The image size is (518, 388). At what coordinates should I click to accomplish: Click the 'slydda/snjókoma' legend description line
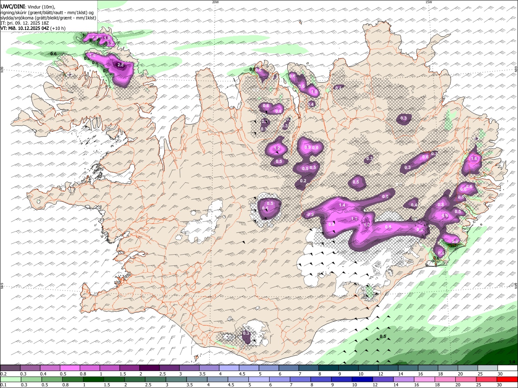(x=49, y=18)
